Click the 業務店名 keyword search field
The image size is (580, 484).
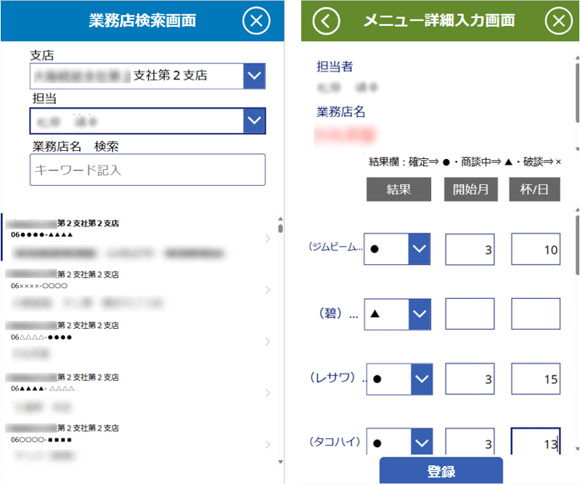tap(147, 170)
